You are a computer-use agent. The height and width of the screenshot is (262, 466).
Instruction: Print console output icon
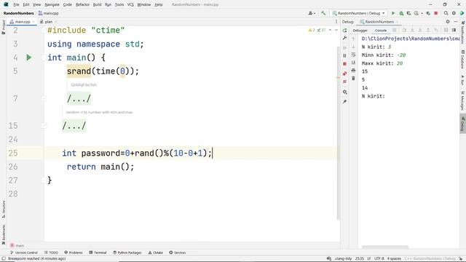click(x=353, y=71)
